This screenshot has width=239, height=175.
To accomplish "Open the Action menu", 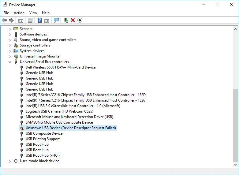I will [19, 13].
